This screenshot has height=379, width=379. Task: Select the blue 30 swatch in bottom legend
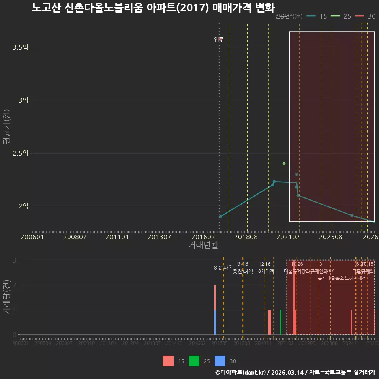click(220, 361)
